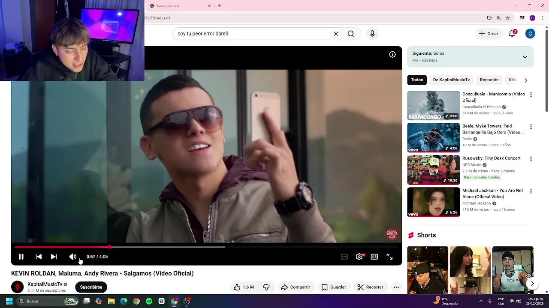Go to the previous video in playlist
This screenshot has height=308, width=549.
click(39, 257)
